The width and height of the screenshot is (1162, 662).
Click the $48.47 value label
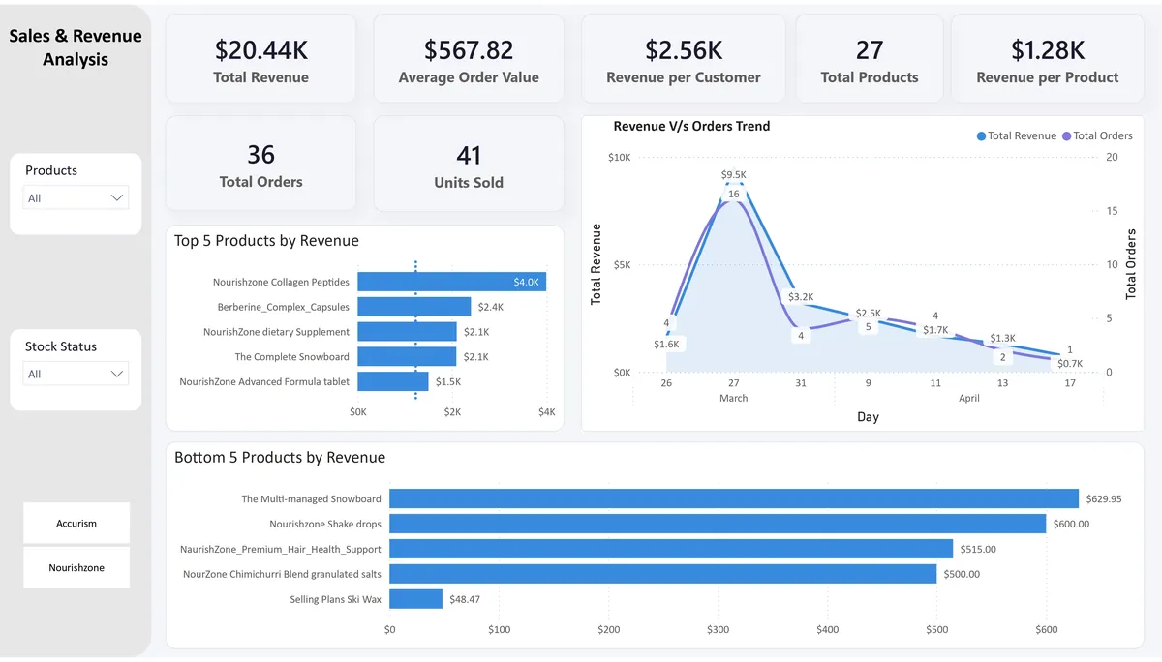click(x=465, y=599)
